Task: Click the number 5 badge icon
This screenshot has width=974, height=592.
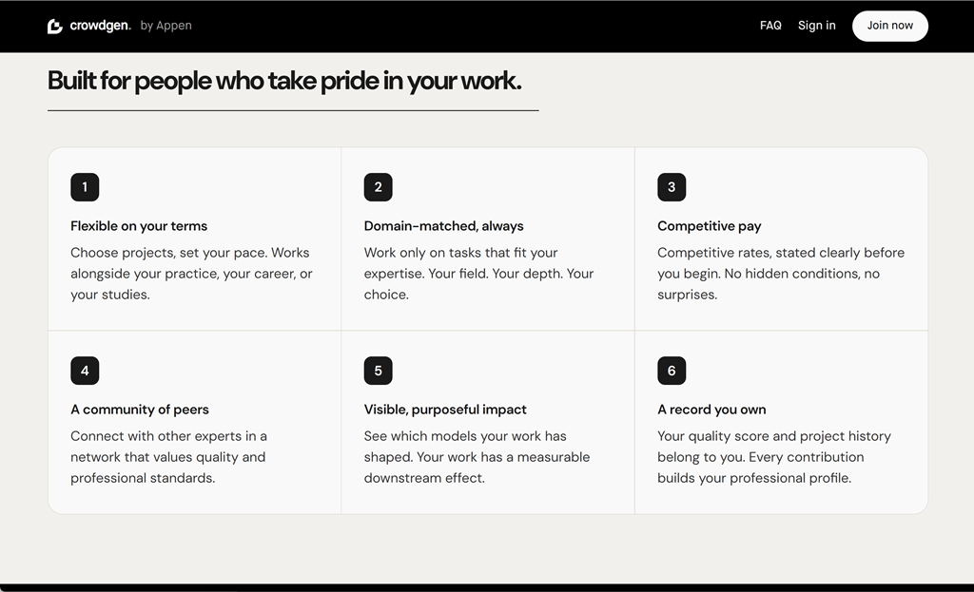Action: (x=379, y=371)
